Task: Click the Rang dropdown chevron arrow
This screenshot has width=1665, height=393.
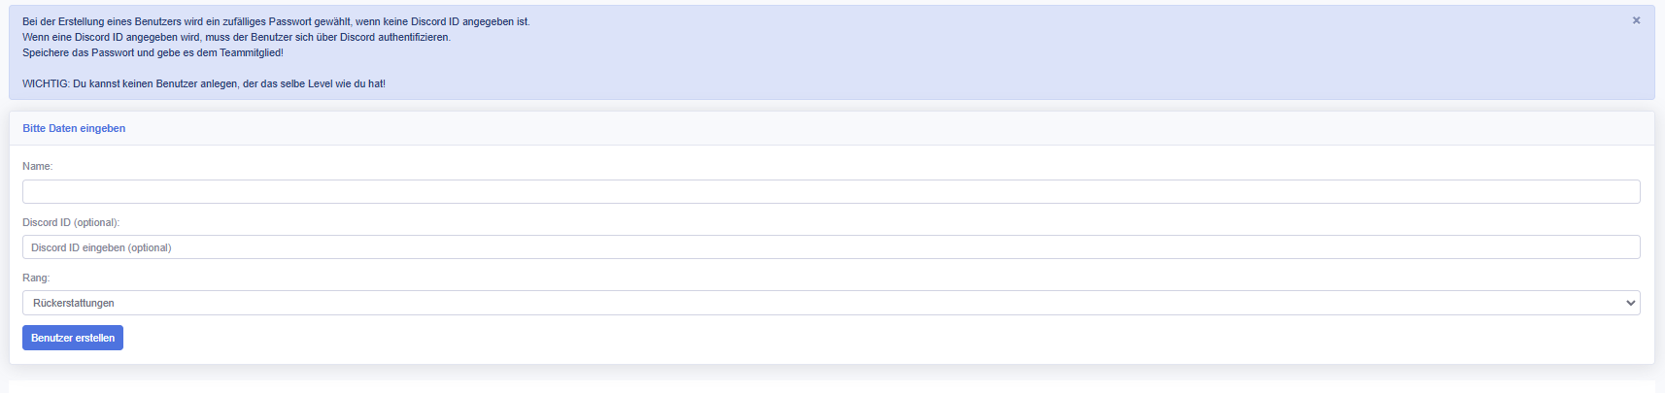Action: click(1630, 303)
